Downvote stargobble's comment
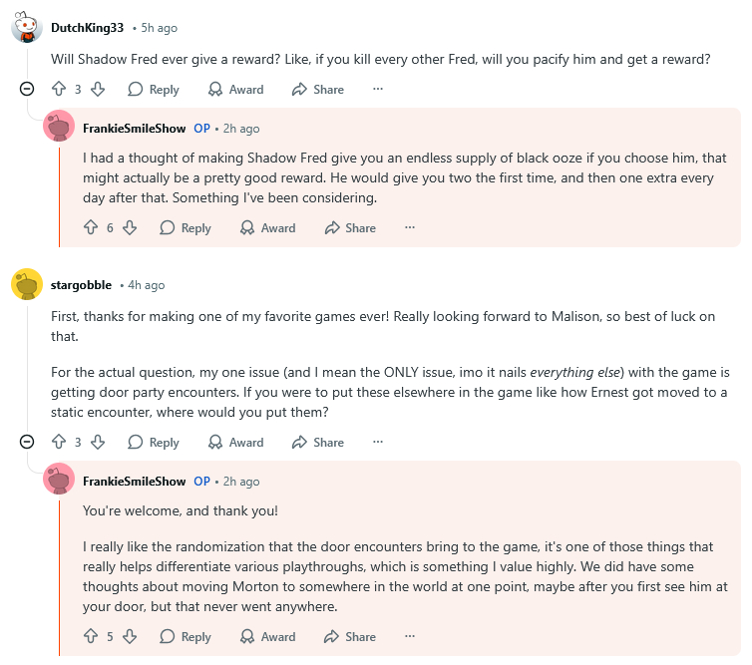 click(x=98, y=442)
